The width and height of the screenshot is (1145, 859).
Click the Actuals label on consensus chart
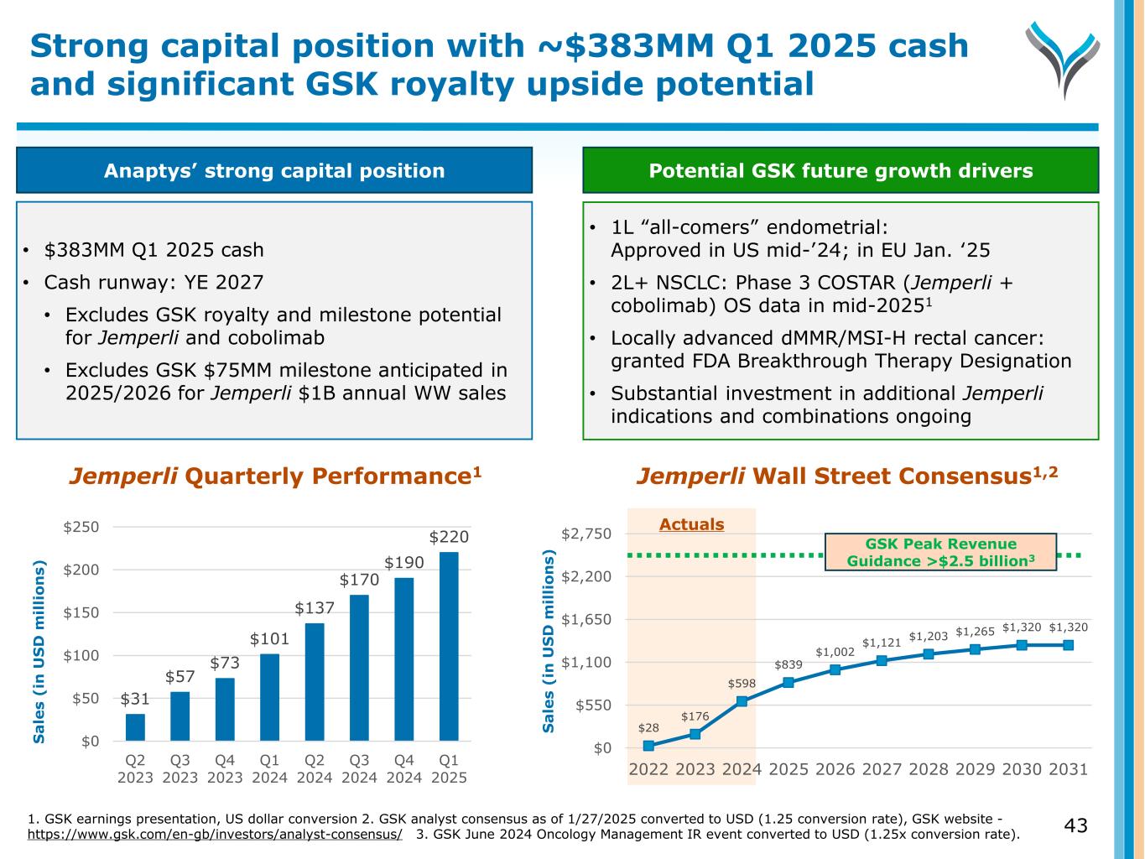click(x=691, y=525)
